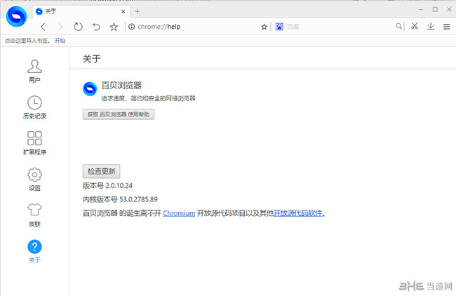The width and height of the screenshot is (456, 296).
Task: Click the text 内核版本号 53.0.2785.89
Action: (120, 199)
